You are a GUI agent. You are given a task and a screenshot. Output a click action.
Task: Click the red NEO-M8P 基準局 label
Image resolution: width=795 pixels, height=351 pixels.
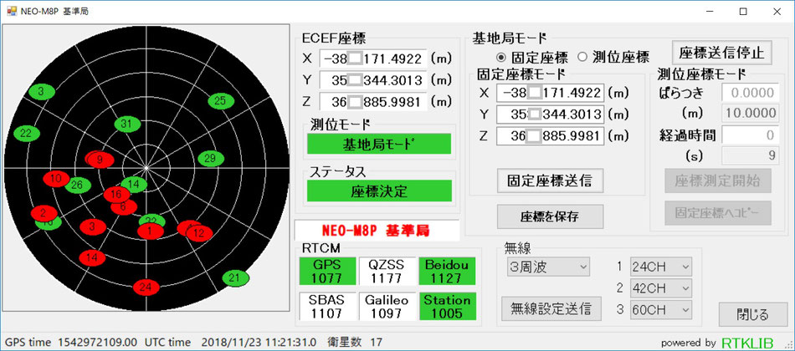point(377,231)
